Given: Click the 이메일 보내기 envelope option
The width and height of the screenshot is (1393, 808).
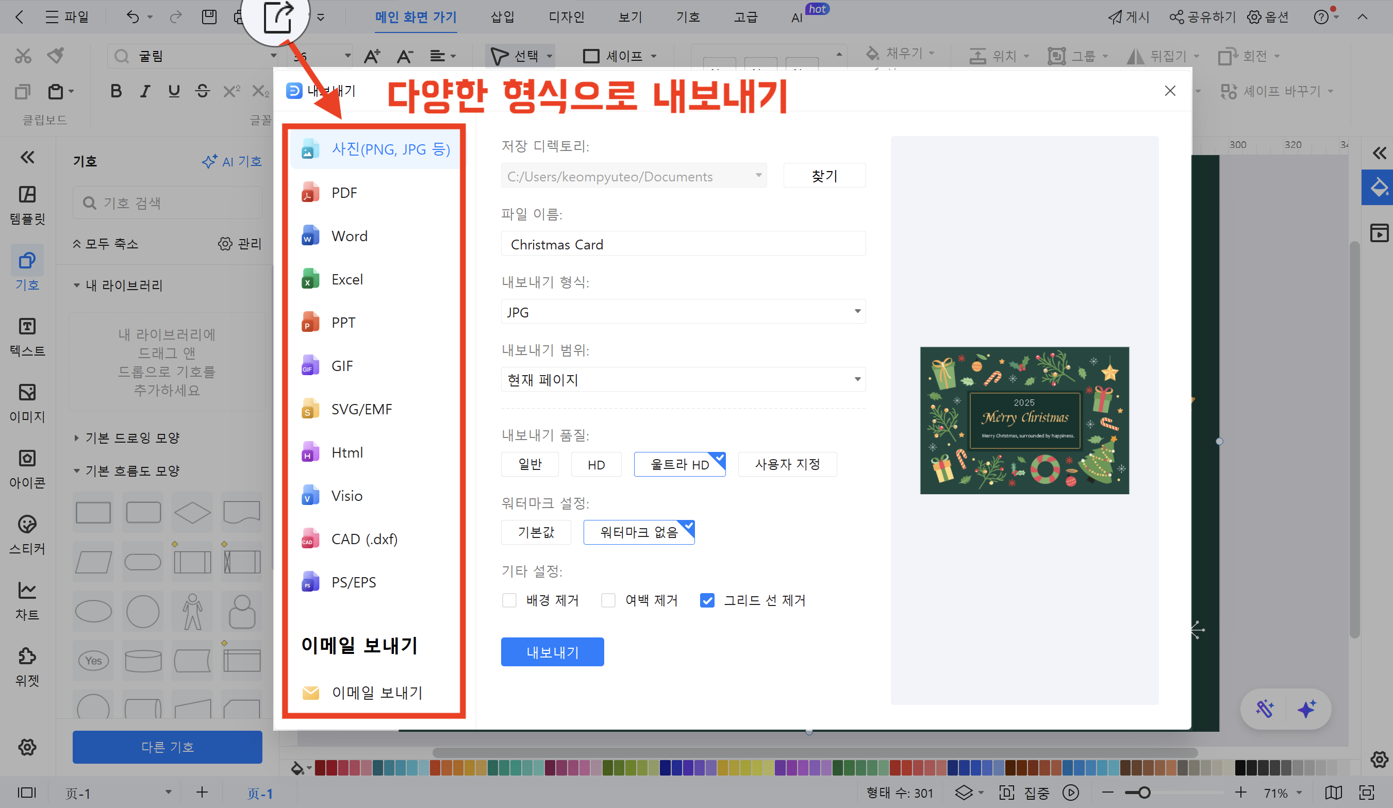Looking at the screenshot, I should [376, 692].
